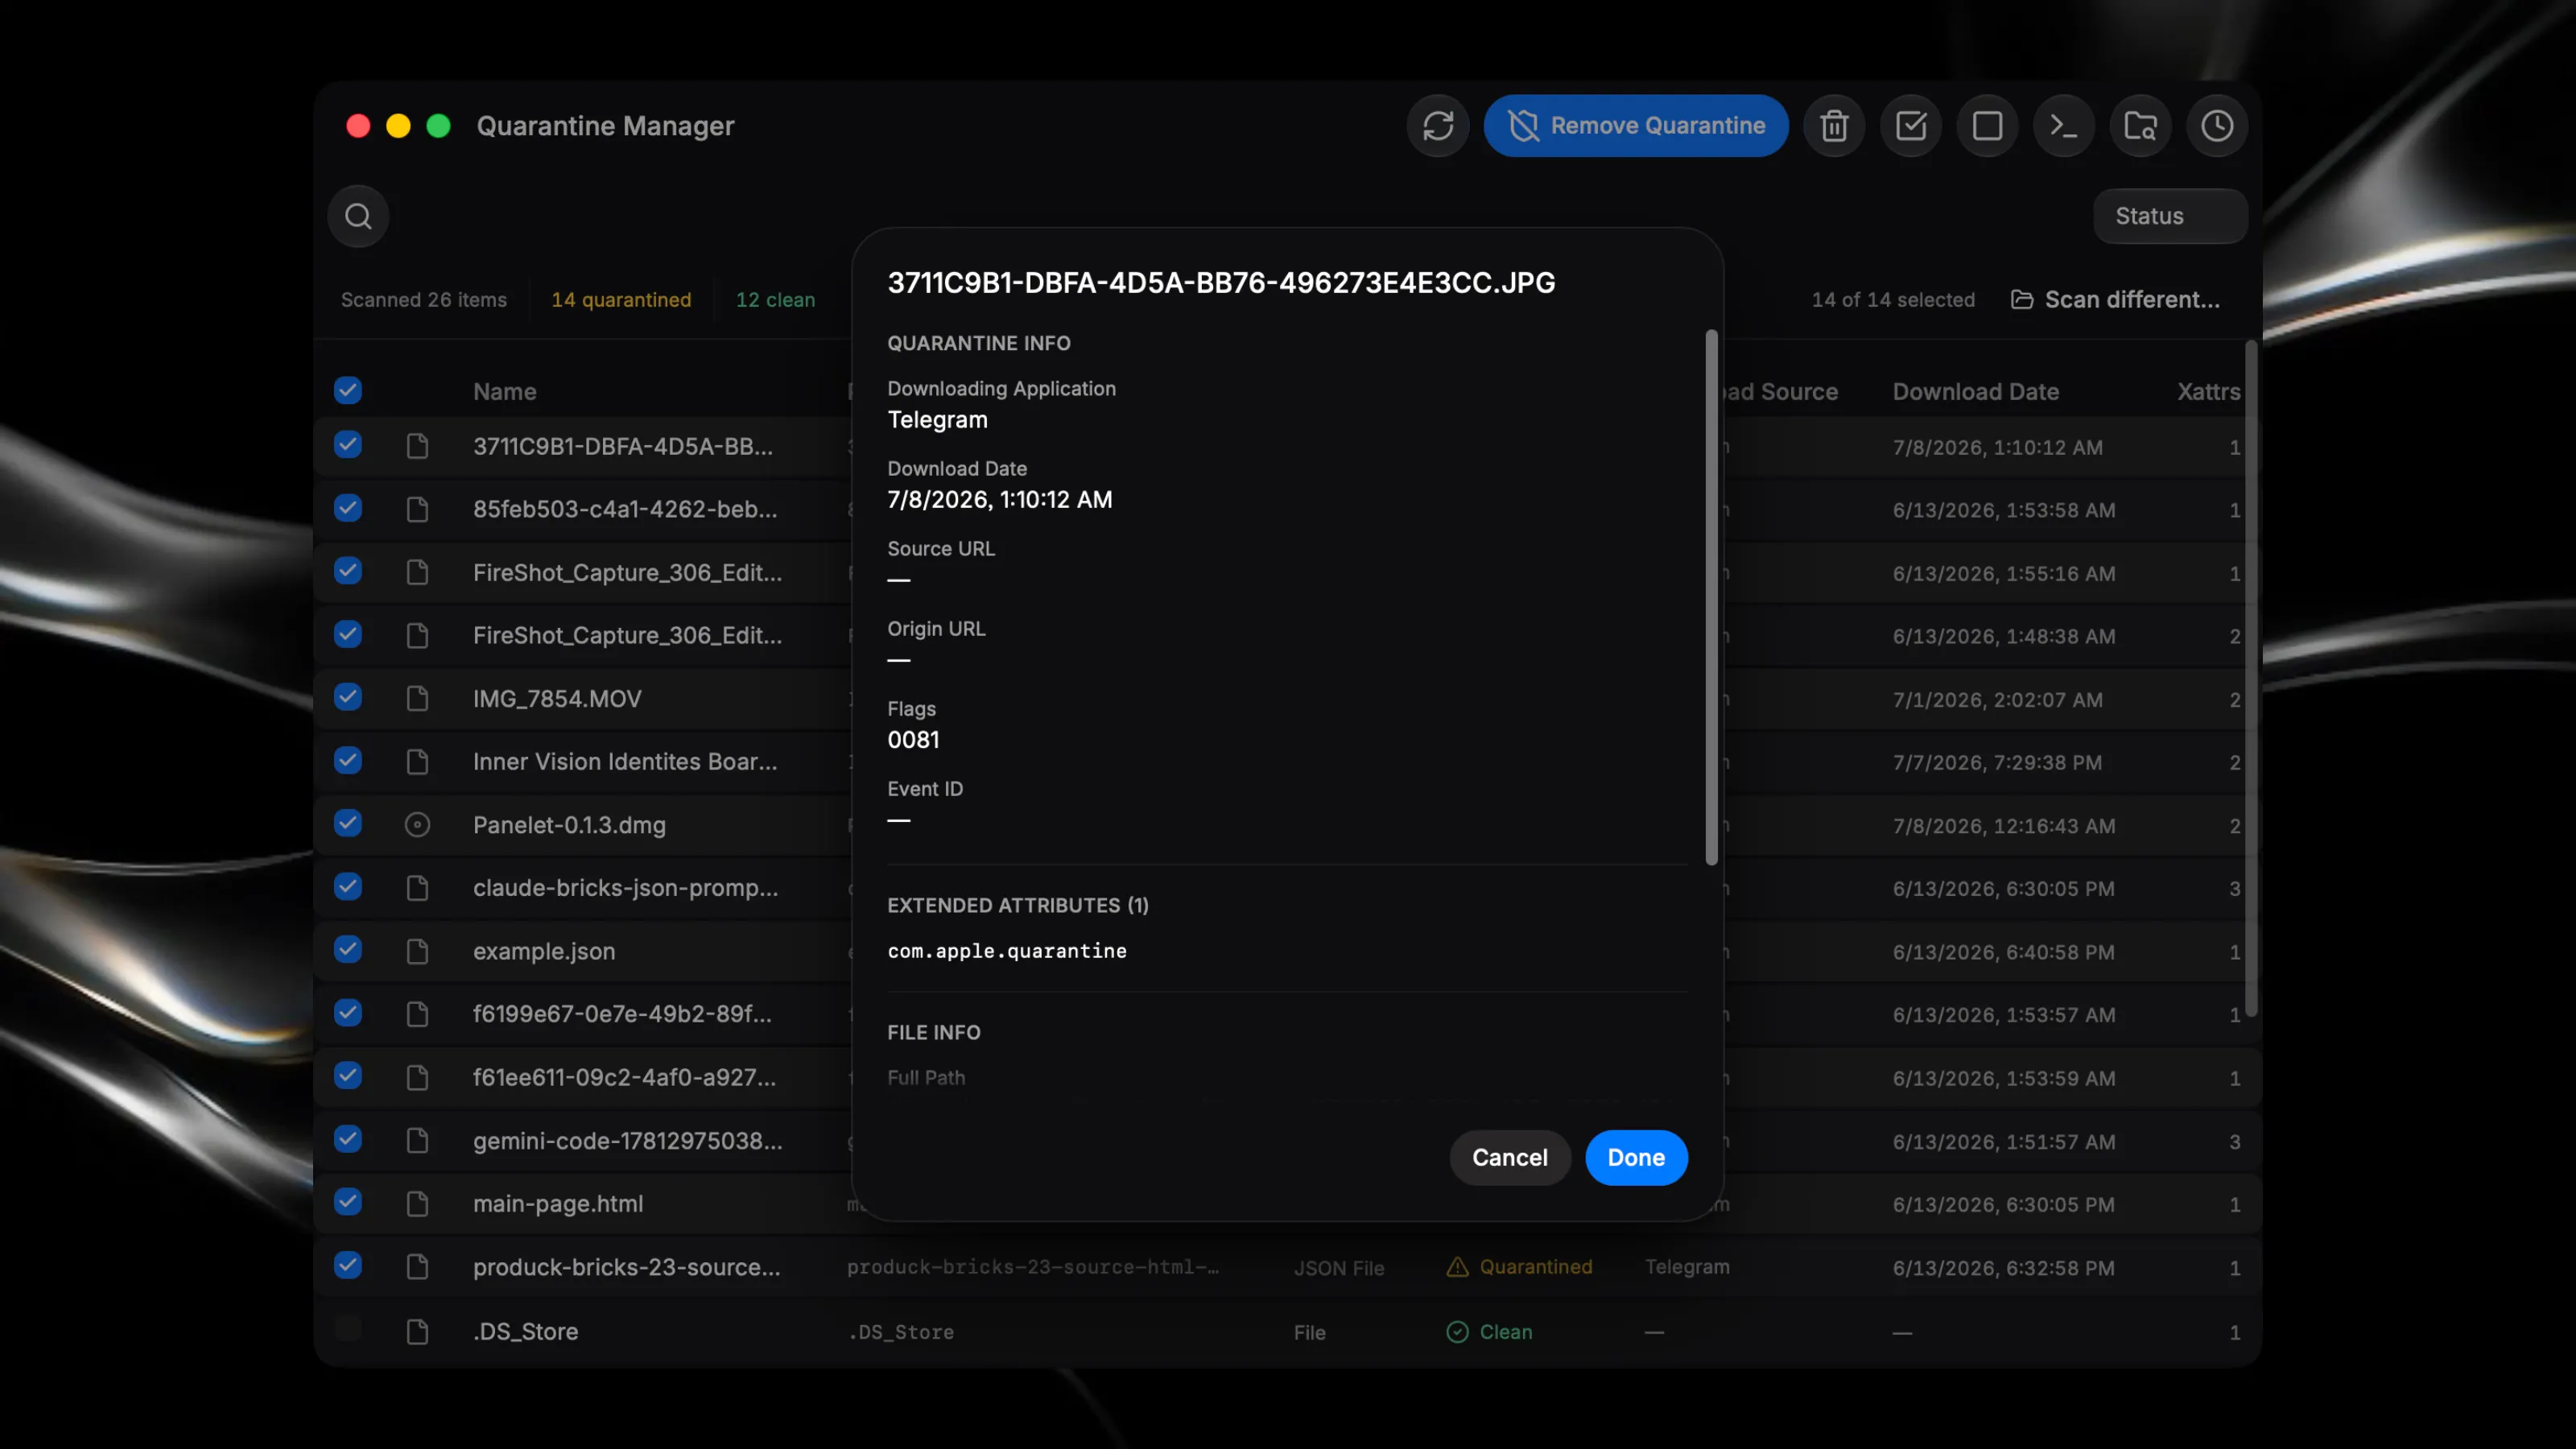This screenshot has height=1449, width=2576.
Task: Click the Done button in dialog
Action: [1636, 1158]
